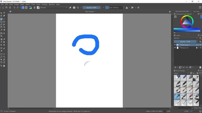
Task: Select the Fill bucket tool
Action: [1, 45]
